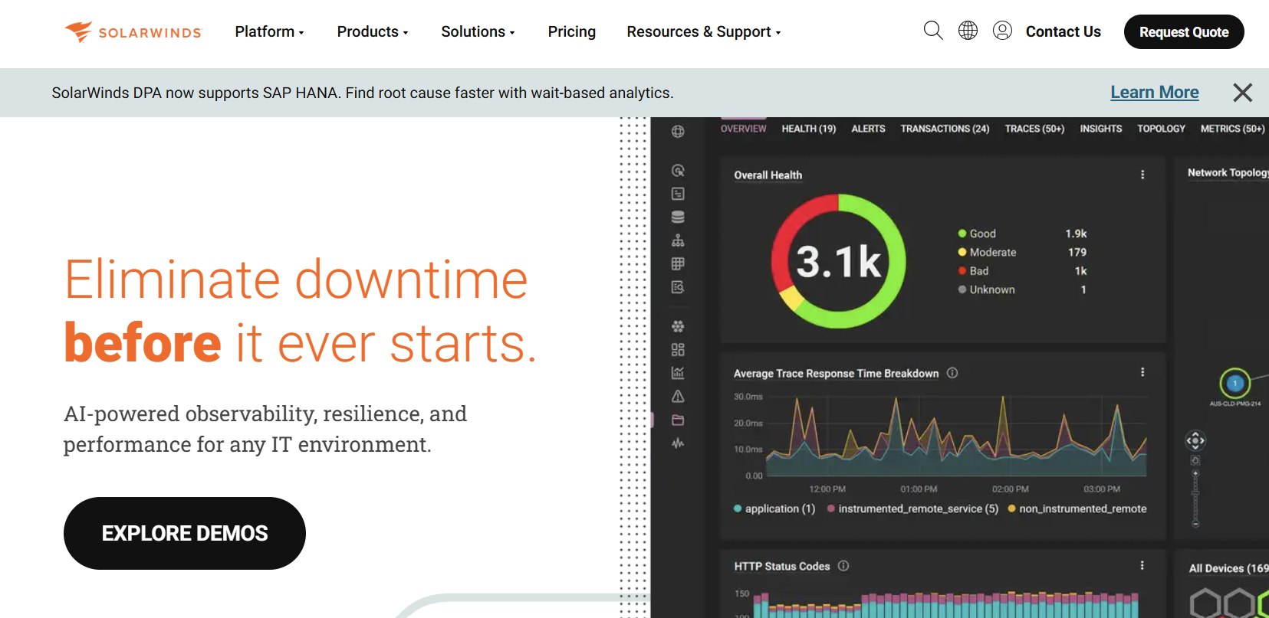Click the Request Quote button
Screen dimensions: 1269x618
click(x=1184, y=31)
